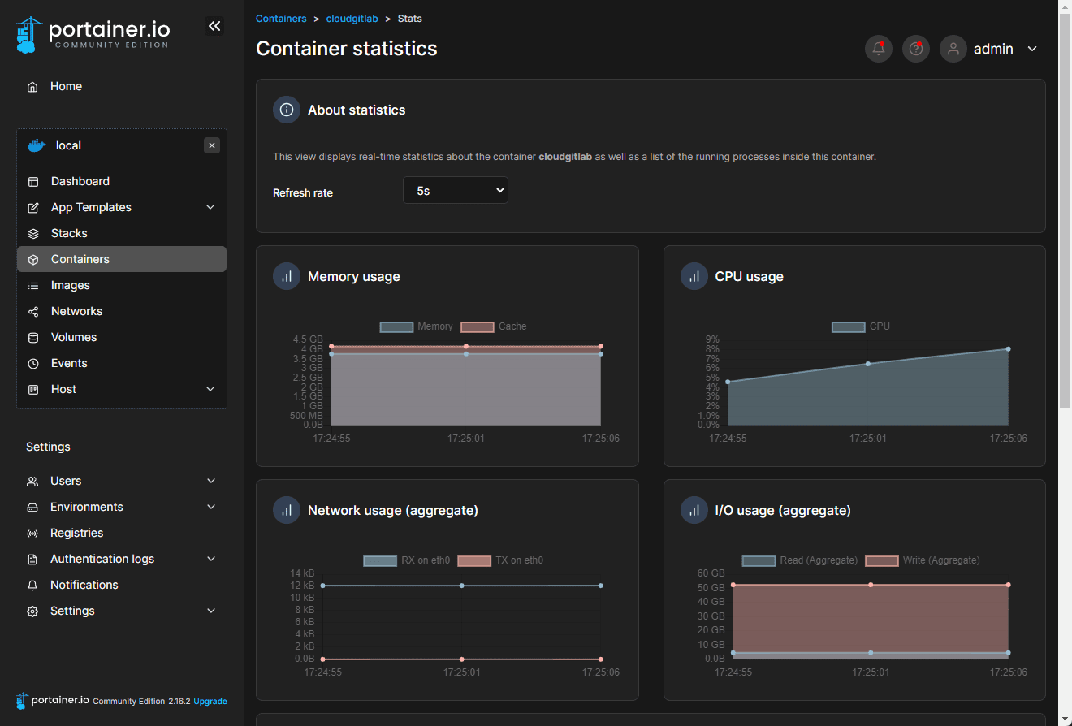Open the Refresh rate dropdown
The width and height of the screenshot is (1072, 726).
[x=456, y=191]
